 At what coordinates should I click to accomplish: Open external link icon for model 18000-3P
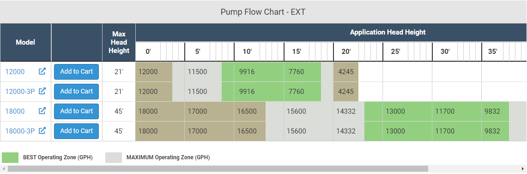(x=42, y=131)
